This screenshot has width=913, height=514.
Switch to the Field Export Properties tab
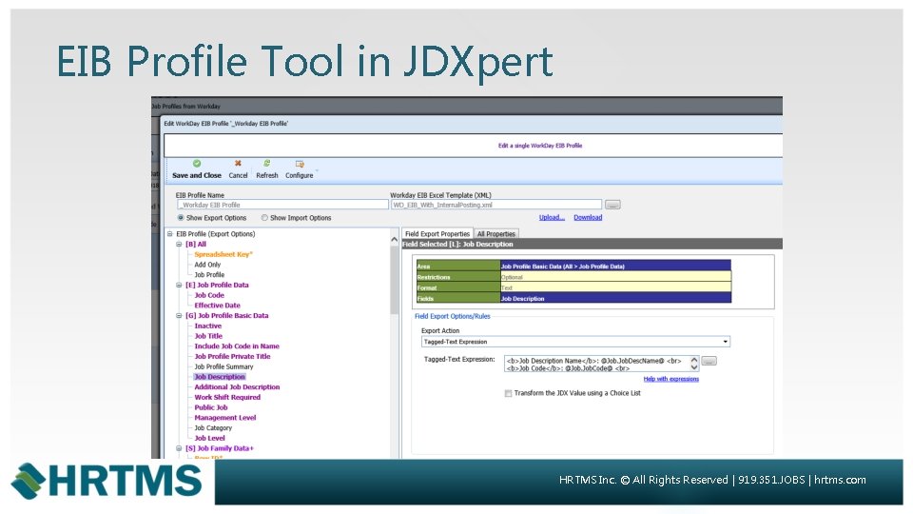click(x=437, y=234)
